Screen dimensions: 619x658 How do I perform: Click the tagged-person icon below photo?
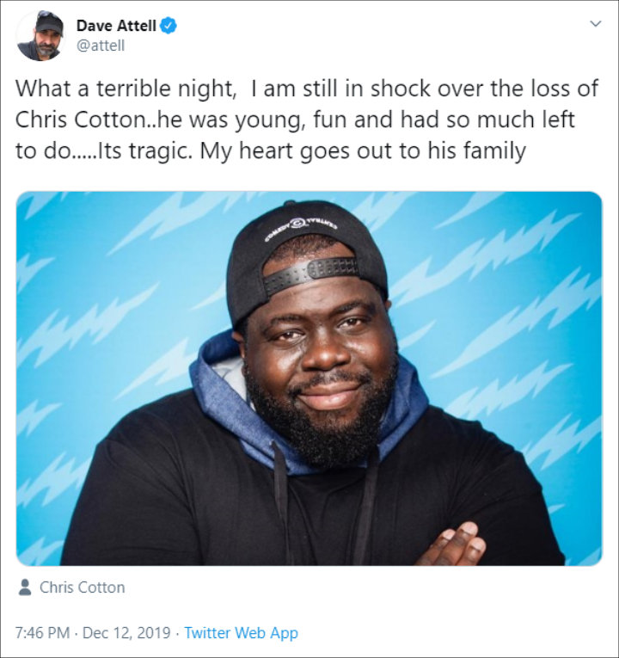pyautogui.click(x=25, y=587)
